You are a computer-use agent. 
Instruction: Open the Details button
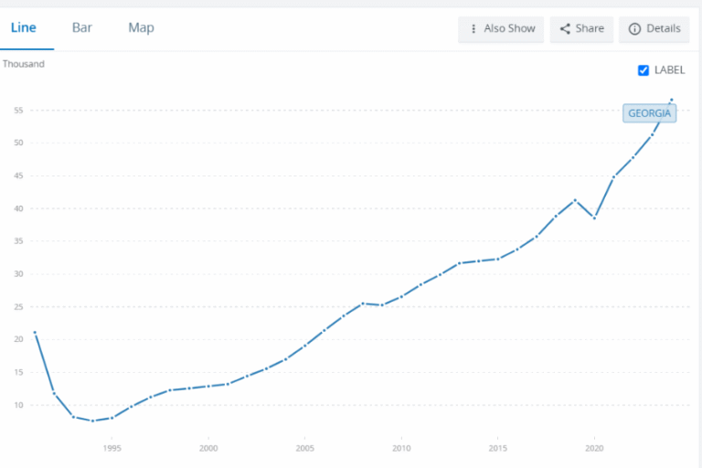click(654, 29)
